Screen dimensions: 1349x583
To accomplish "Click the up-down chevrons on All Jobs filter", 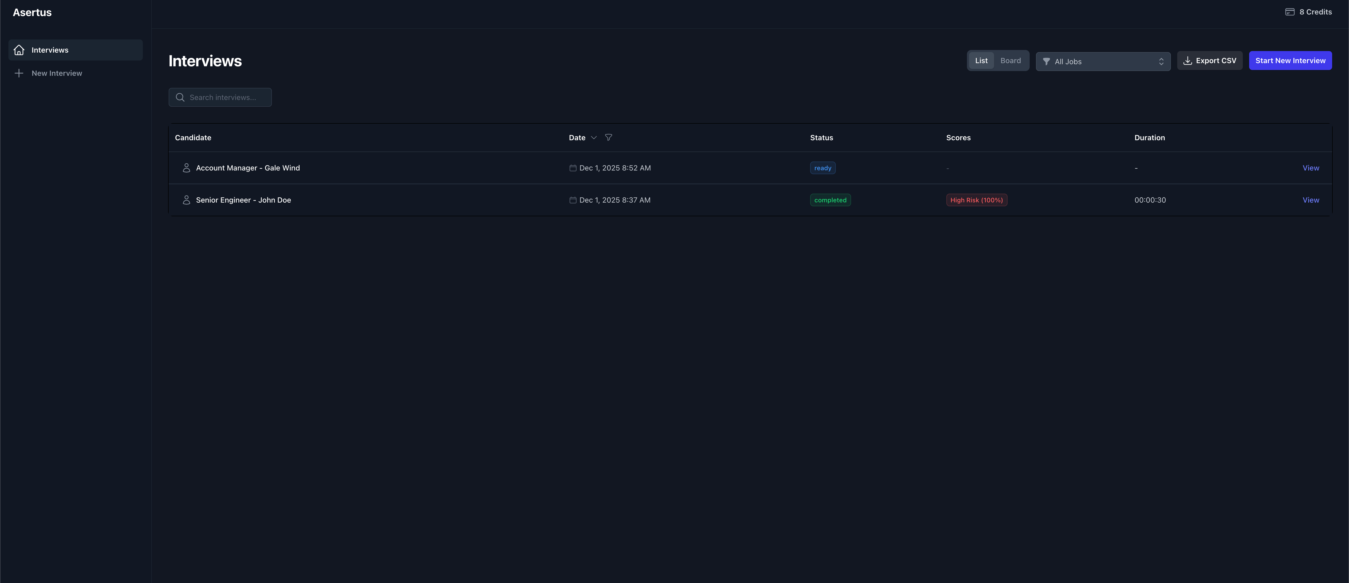I will click(x=1162, y=61).
